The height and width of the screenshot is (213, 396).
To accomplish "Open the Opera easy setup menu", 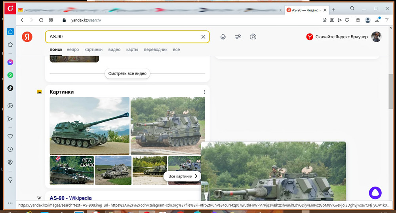I will click(387, 20).
